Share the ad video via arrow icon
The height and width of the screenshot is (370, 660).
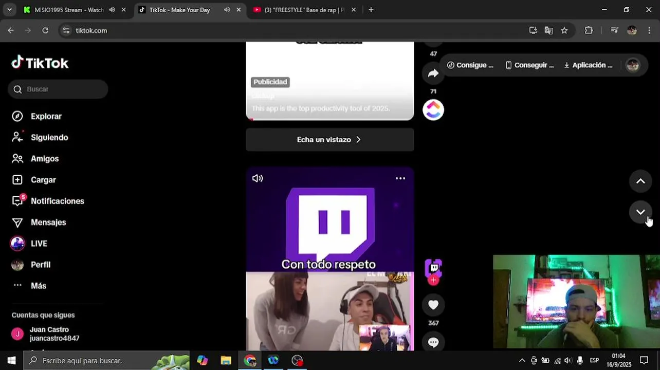click(x=433, y=73)
